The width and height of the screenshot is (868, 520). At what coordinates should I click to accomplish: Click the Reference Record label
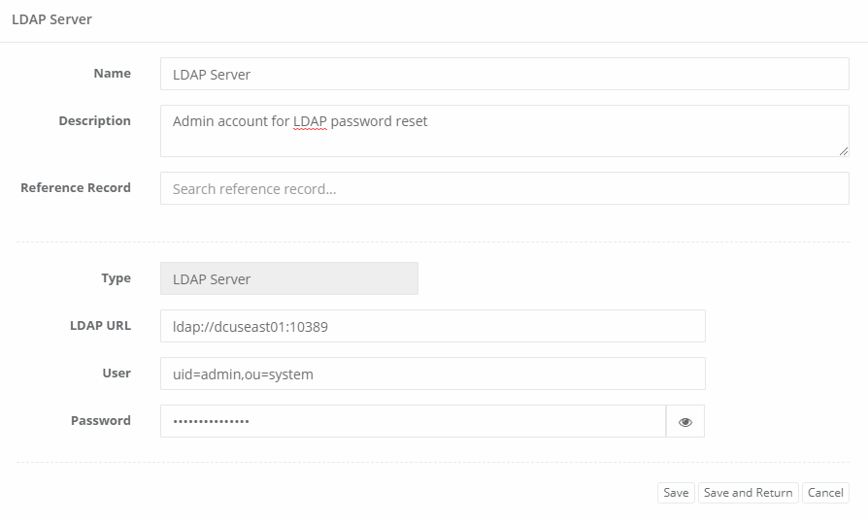click(76, 188)
